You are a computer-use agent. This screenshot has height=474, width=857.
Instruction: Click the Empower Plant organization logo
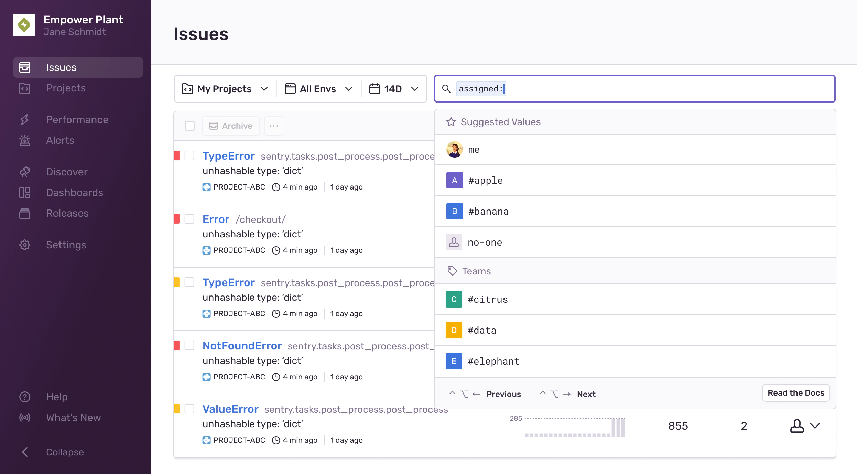[x=24, y=25]
